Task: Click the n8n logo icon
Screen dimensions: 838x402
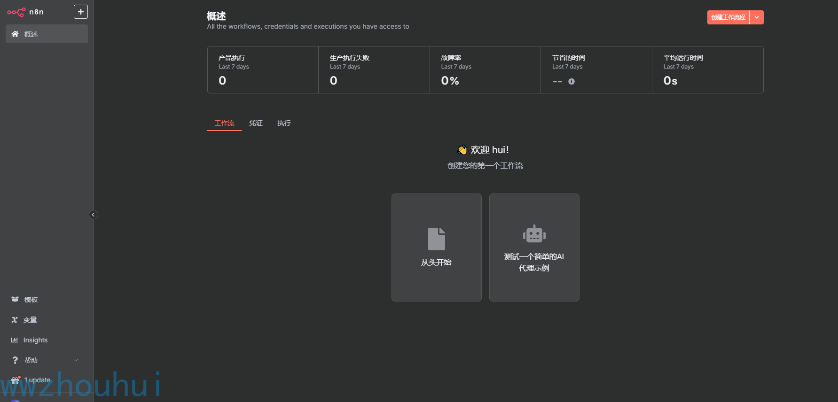Action: (x=16, y=12)
